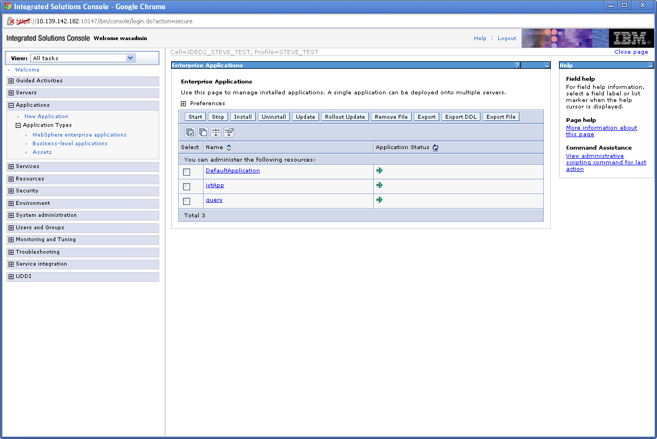The height and width of the screenshot is (439, 657).
Task: Minimize the Help portlet
Action: [651, 65]
